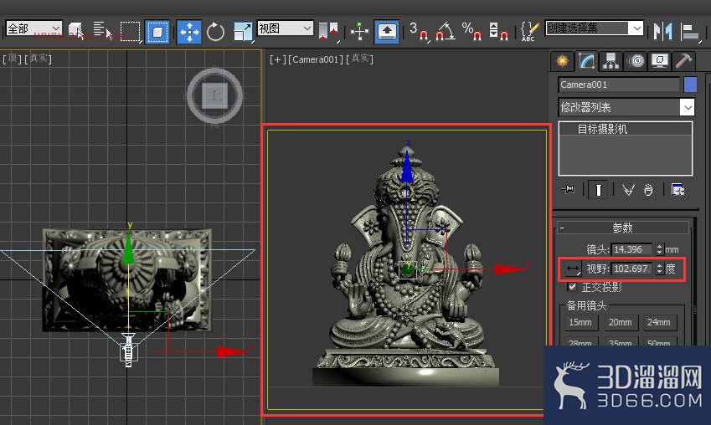Open Edit Named Selection Sets (ABC icon)
The width and height of the screenshot is (711, 425).
(x=529, y=32)
